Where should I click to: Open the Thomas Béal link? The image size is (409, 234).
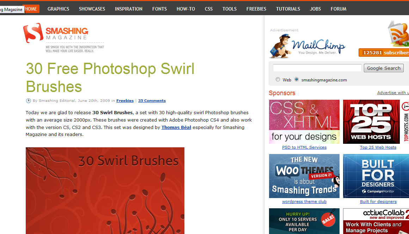click(x=176, y=128)
